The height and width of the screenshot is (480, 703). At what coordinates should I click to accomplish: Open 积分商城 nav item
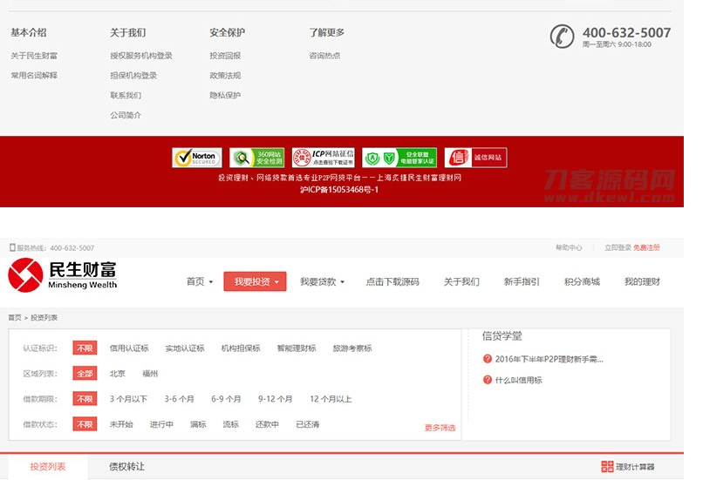coord(582,281)
